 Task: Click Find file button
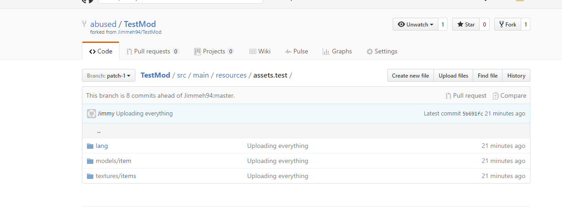click(487, 75)
